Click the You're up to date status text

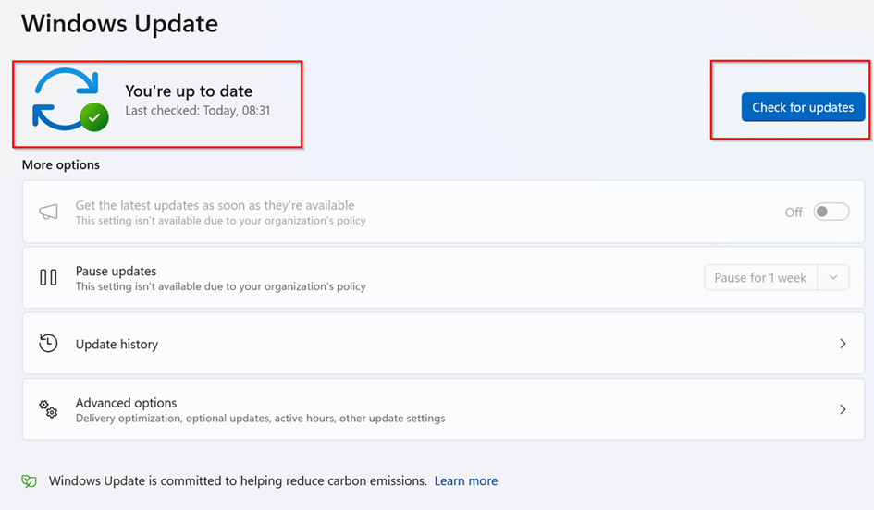[189, 91]
